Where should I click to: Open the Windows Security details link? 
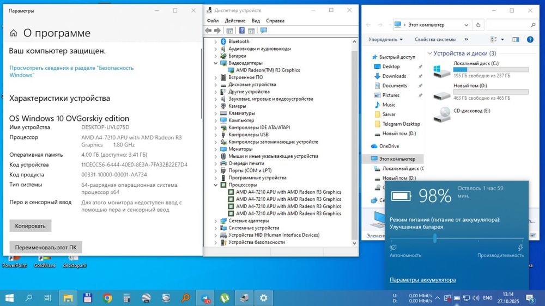(71, 71)
